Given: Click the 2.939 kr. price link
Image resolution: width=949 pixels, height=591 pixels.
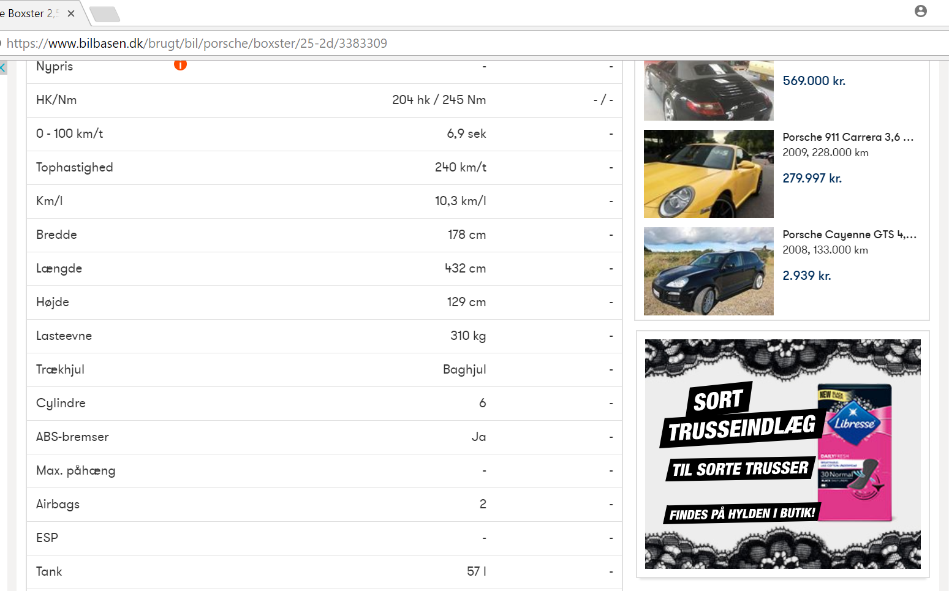Looking at the screenshot, I should [807, 276].
